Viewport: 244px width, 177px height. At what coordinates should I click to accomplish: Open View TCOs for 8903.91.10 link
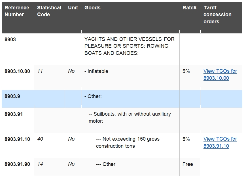(x=220, y=142)
